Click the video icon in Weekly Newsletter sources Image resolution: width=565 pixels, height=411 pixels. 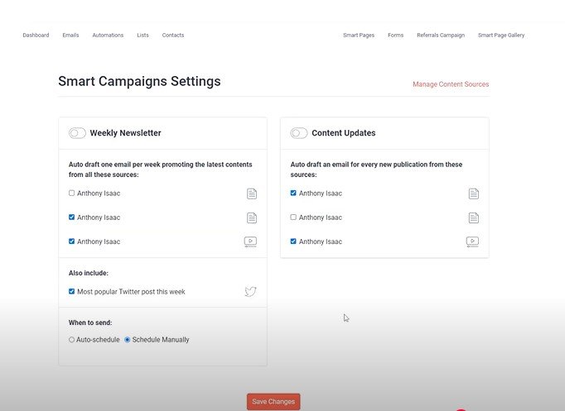click(x=250, y=241)
